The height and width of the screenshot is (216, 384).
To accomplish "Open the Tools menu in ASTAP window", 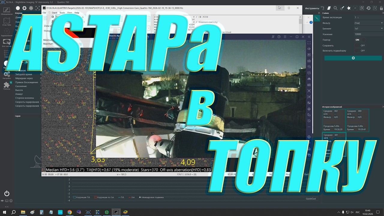I will tap(62, 13).
